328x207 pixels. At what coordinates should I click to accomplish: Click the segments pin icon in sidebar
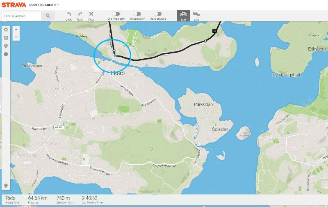pos(6,46)
